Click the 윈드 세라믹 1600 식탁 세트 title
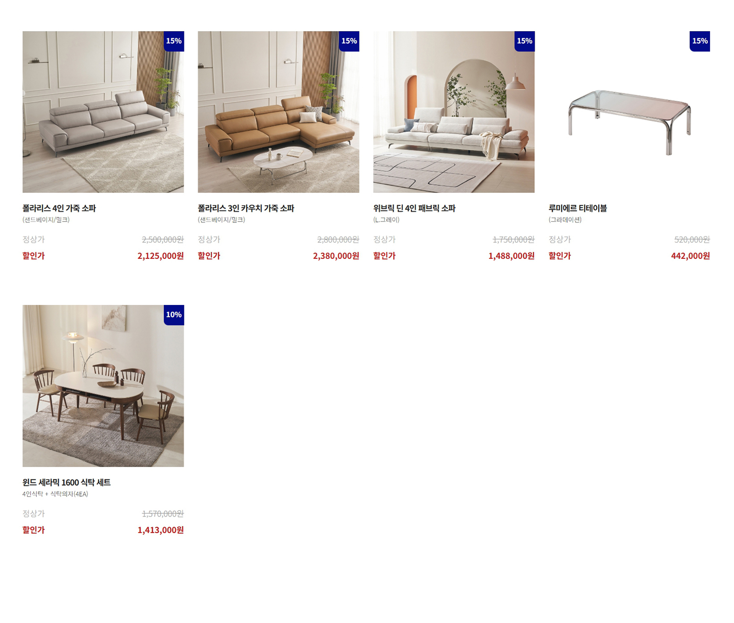The image size is (734, 623). click(x=67, y=483)
